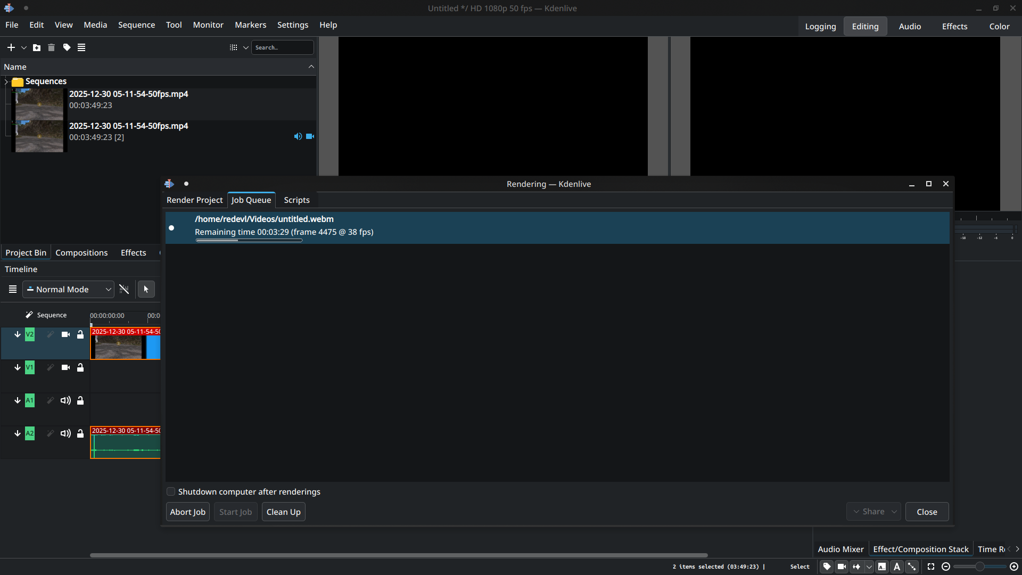Lock the V2 video track
Viewport: 1022px width, 575px height.
pos(80,334)
